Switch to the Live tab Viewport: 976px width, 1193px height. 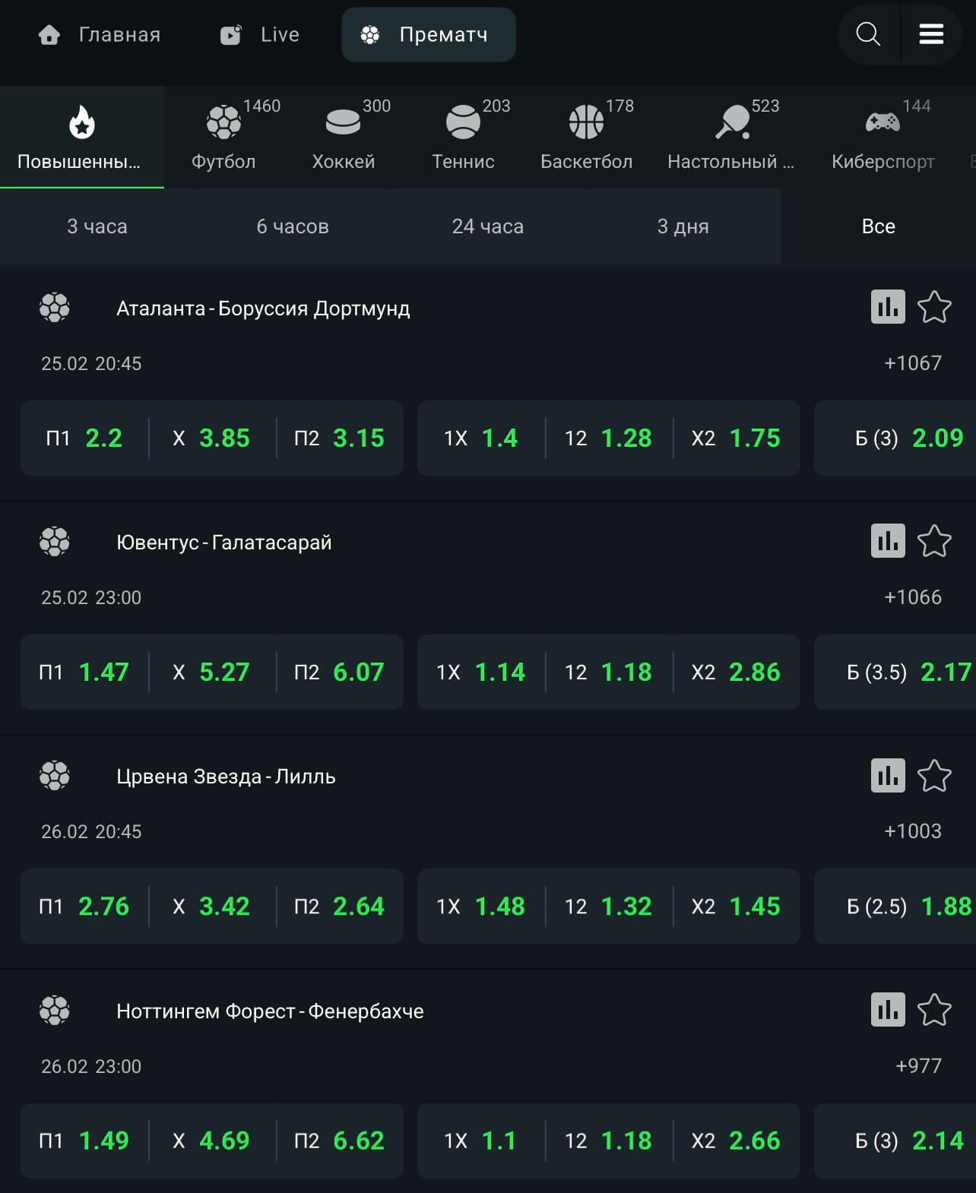tap(260, 35)
